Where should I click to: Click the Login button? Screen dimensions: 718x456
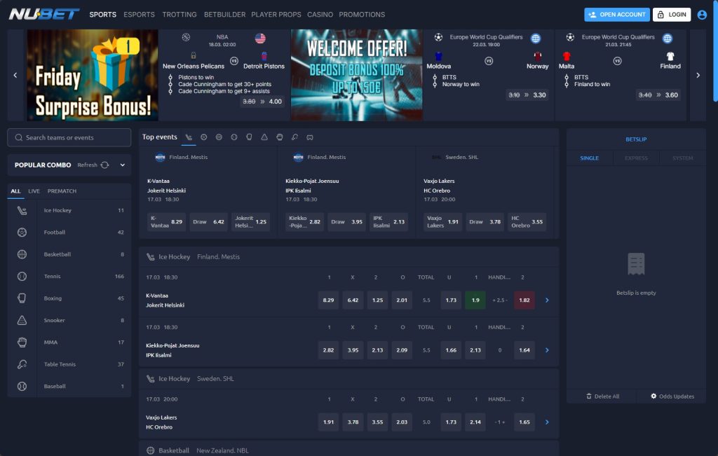[x=671, y=15]
